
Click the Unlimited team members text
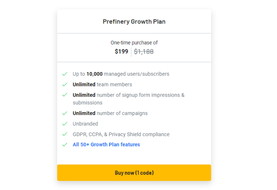point(102,84)
